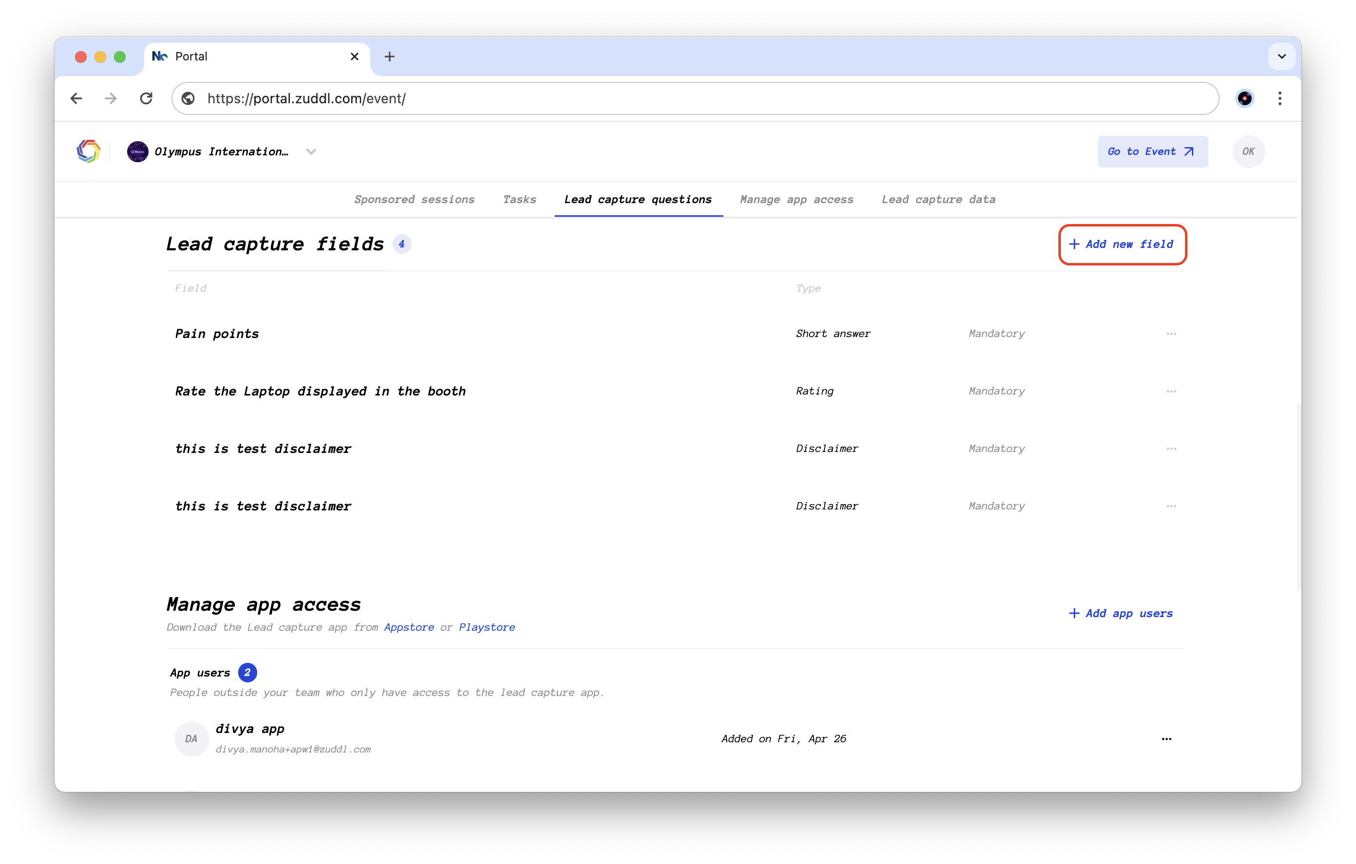Viewport: 1356px width, 864px height.
Task: Switch to Sponsored sessions tab
Action: pos(414,199)
